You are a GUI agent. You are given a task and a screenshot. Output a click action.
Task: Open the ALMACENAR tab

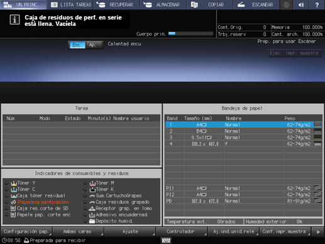pyautogui.click(x=163, y=4)
